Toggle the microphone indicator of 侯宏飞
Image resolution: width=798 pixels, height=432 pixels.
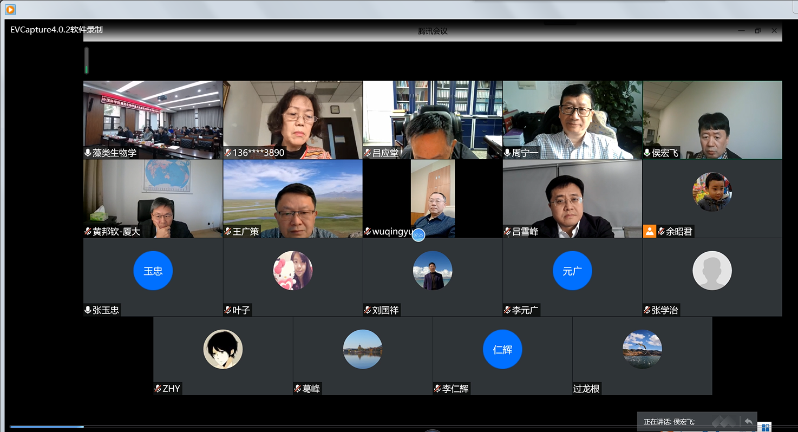pos(647,153)
